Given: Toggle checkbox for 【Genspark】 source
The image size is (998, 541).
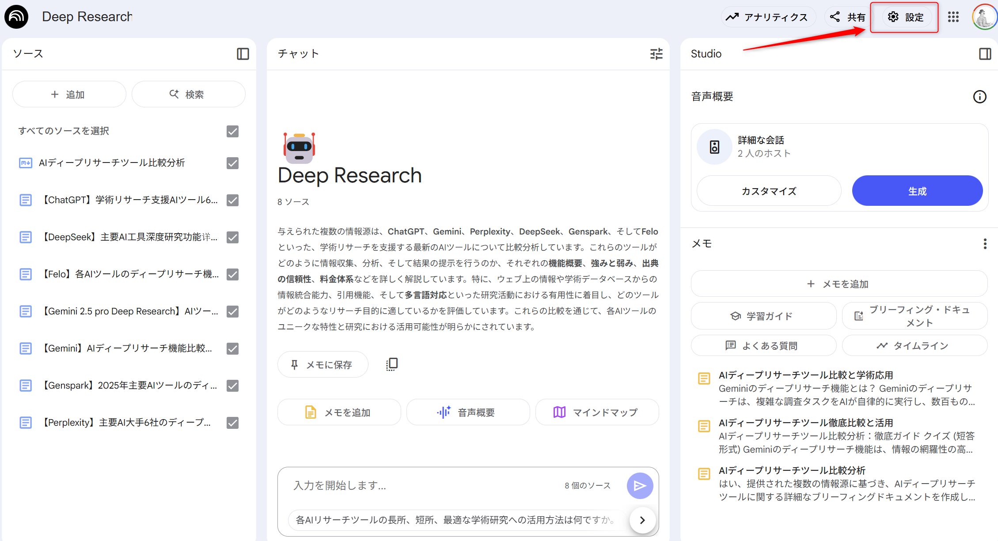Looking at the screenshot, I should pos(232,386).
